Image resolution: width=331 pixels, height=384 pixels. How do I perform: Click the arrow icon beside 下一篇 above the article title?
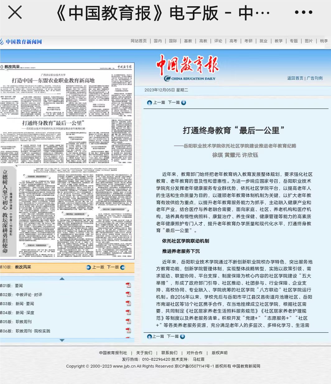point(184,103)
